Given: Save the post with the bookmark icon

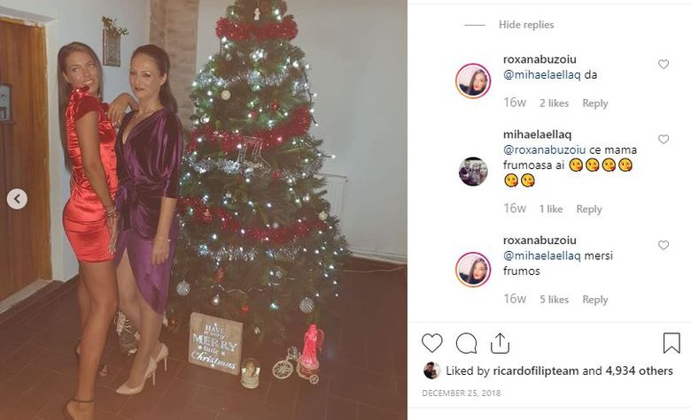Looking at the screenshot, I should point(672,343).
